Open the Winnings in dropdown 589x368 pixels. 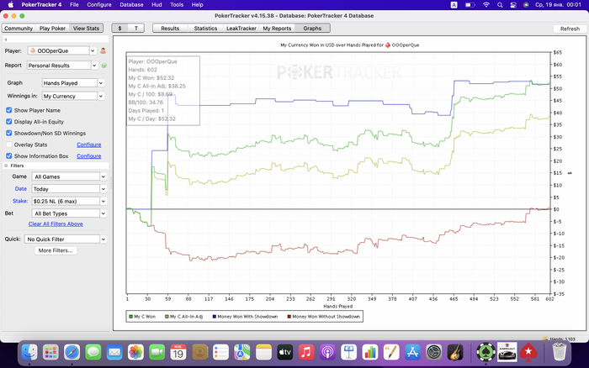point(73,96)
